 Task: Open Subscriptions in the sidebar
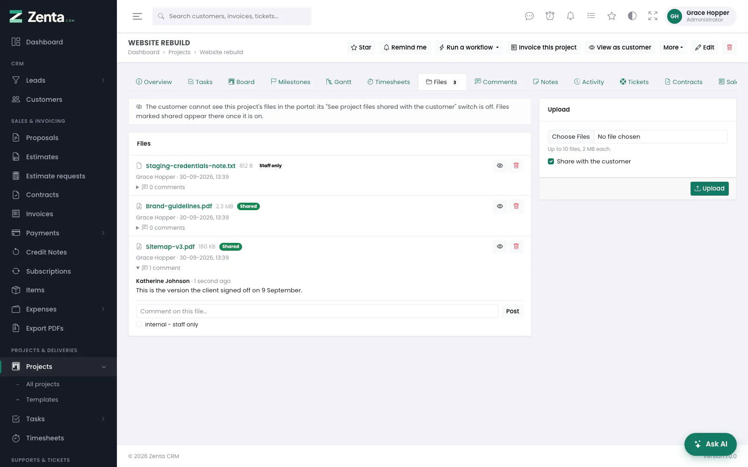click(58, 271)
